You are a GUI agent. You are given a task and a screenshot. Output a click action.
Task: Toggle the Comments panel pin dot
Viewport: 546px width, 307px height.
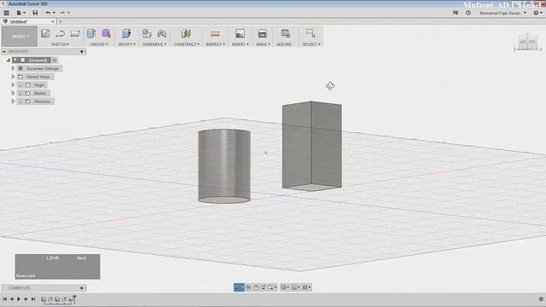coord(82,288)
